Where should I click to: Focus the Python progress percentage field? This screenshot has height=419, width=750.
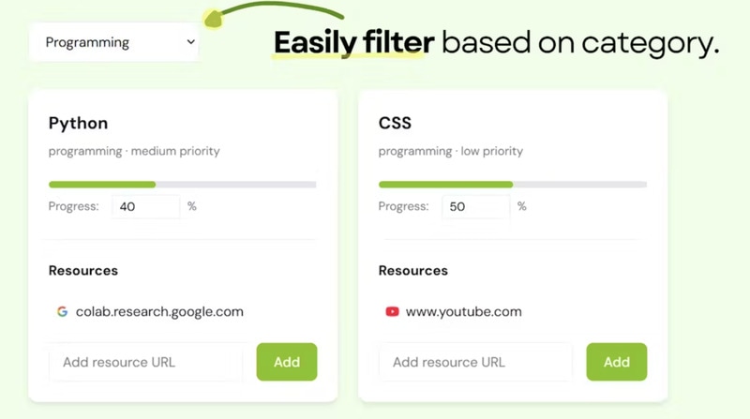tap(145, 206)
